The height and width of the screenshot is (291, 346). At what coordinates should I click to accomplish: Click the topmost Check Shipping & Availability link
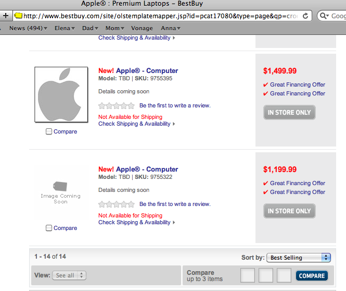click(137, 38)
